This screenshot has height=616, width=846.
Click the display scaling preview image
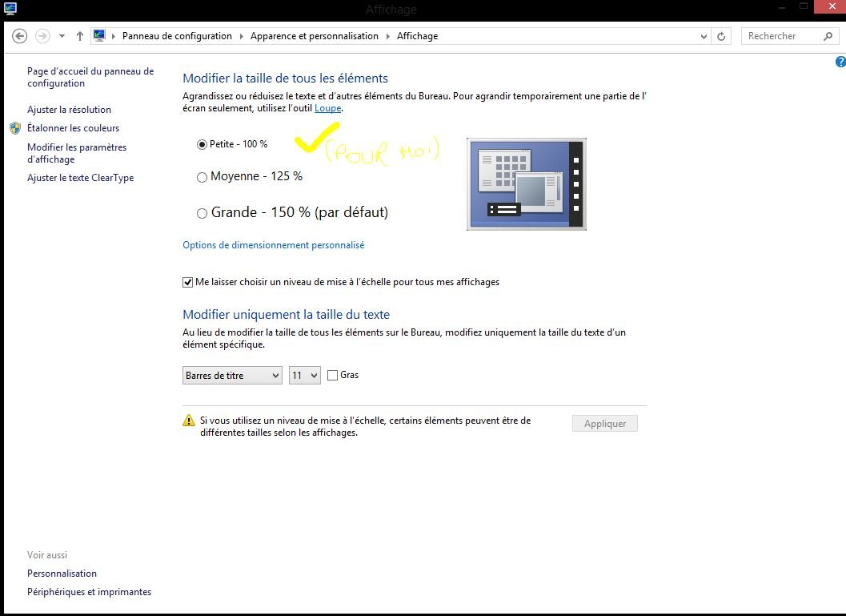[x=527, y=184]
